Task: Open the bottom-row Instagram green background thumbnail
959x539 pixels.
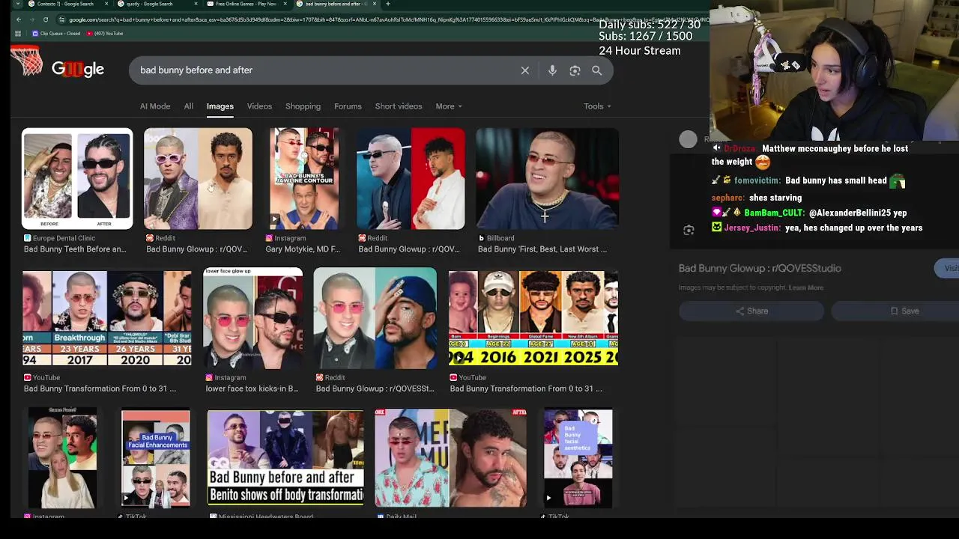Action: [x=63, y=458]
